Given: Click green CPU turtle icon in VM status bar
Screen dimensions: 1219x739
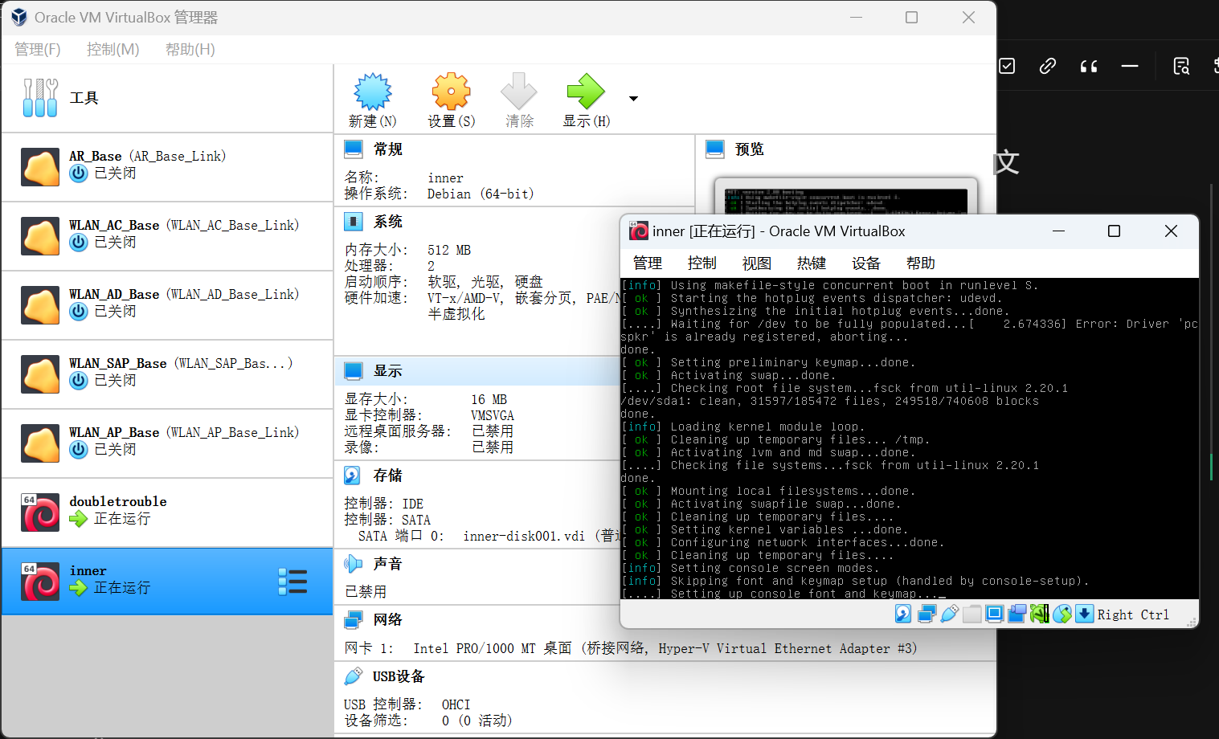Looking at the screenshot, I should coord(1039,614).
